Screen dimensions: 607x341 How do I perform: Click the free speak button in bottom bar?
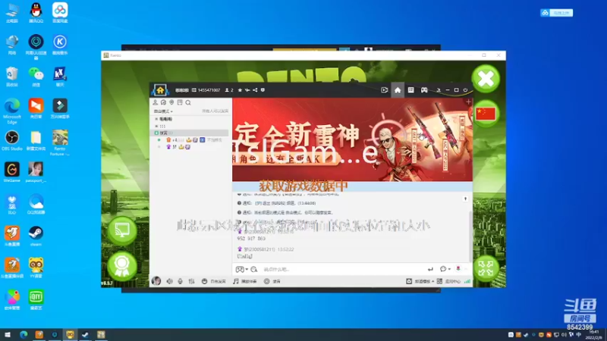click(x=214, y=281)
